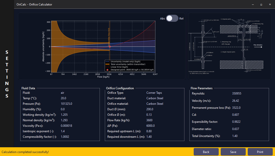Viewport: 275px width, 156px height.
Task: Print the calculation results
Action: tap(260, 152)
